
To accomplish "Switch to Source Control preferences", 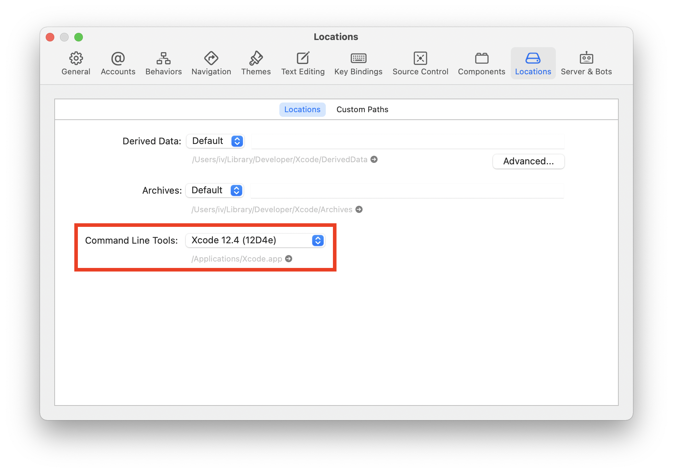I will (420, 64).
